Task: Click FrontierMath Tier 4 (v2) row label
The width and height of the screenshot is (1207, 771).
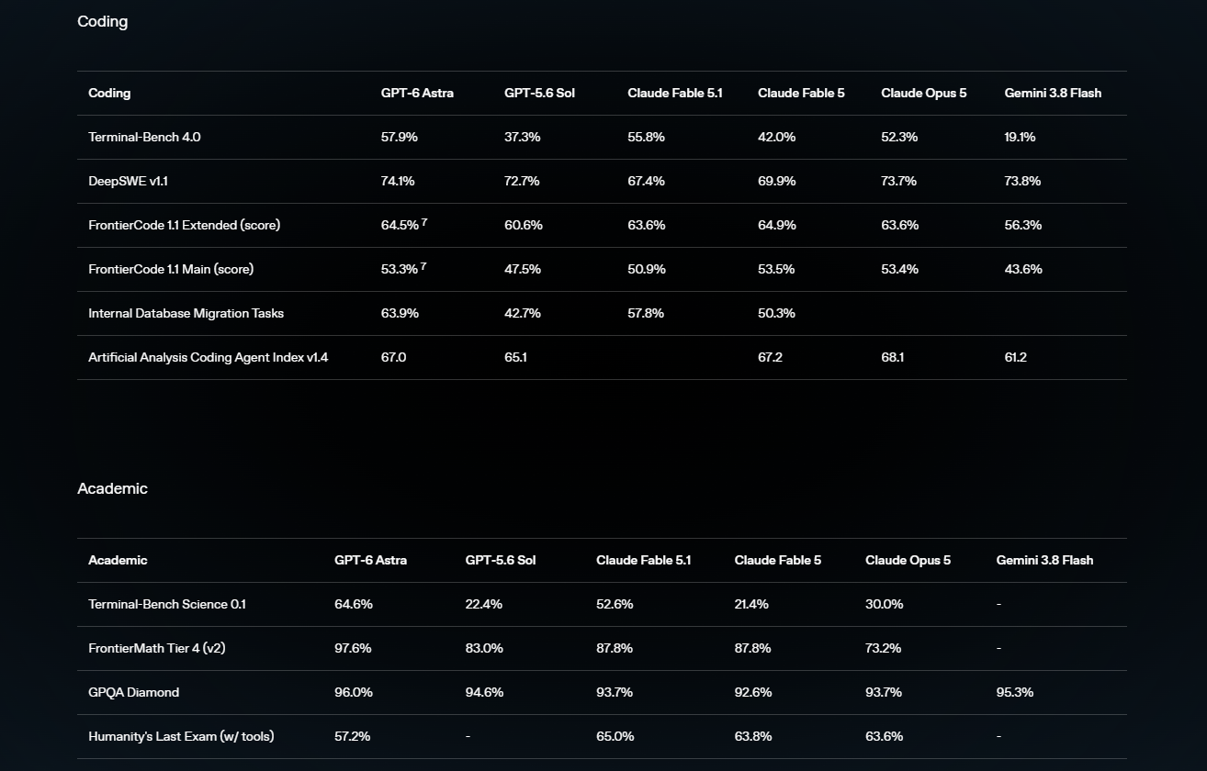Action: (157, 648)
